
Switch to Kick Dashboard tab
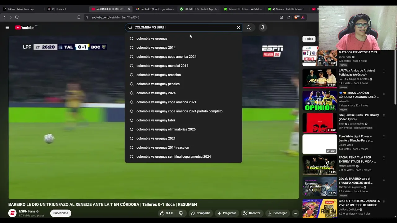tap(287, 9)
